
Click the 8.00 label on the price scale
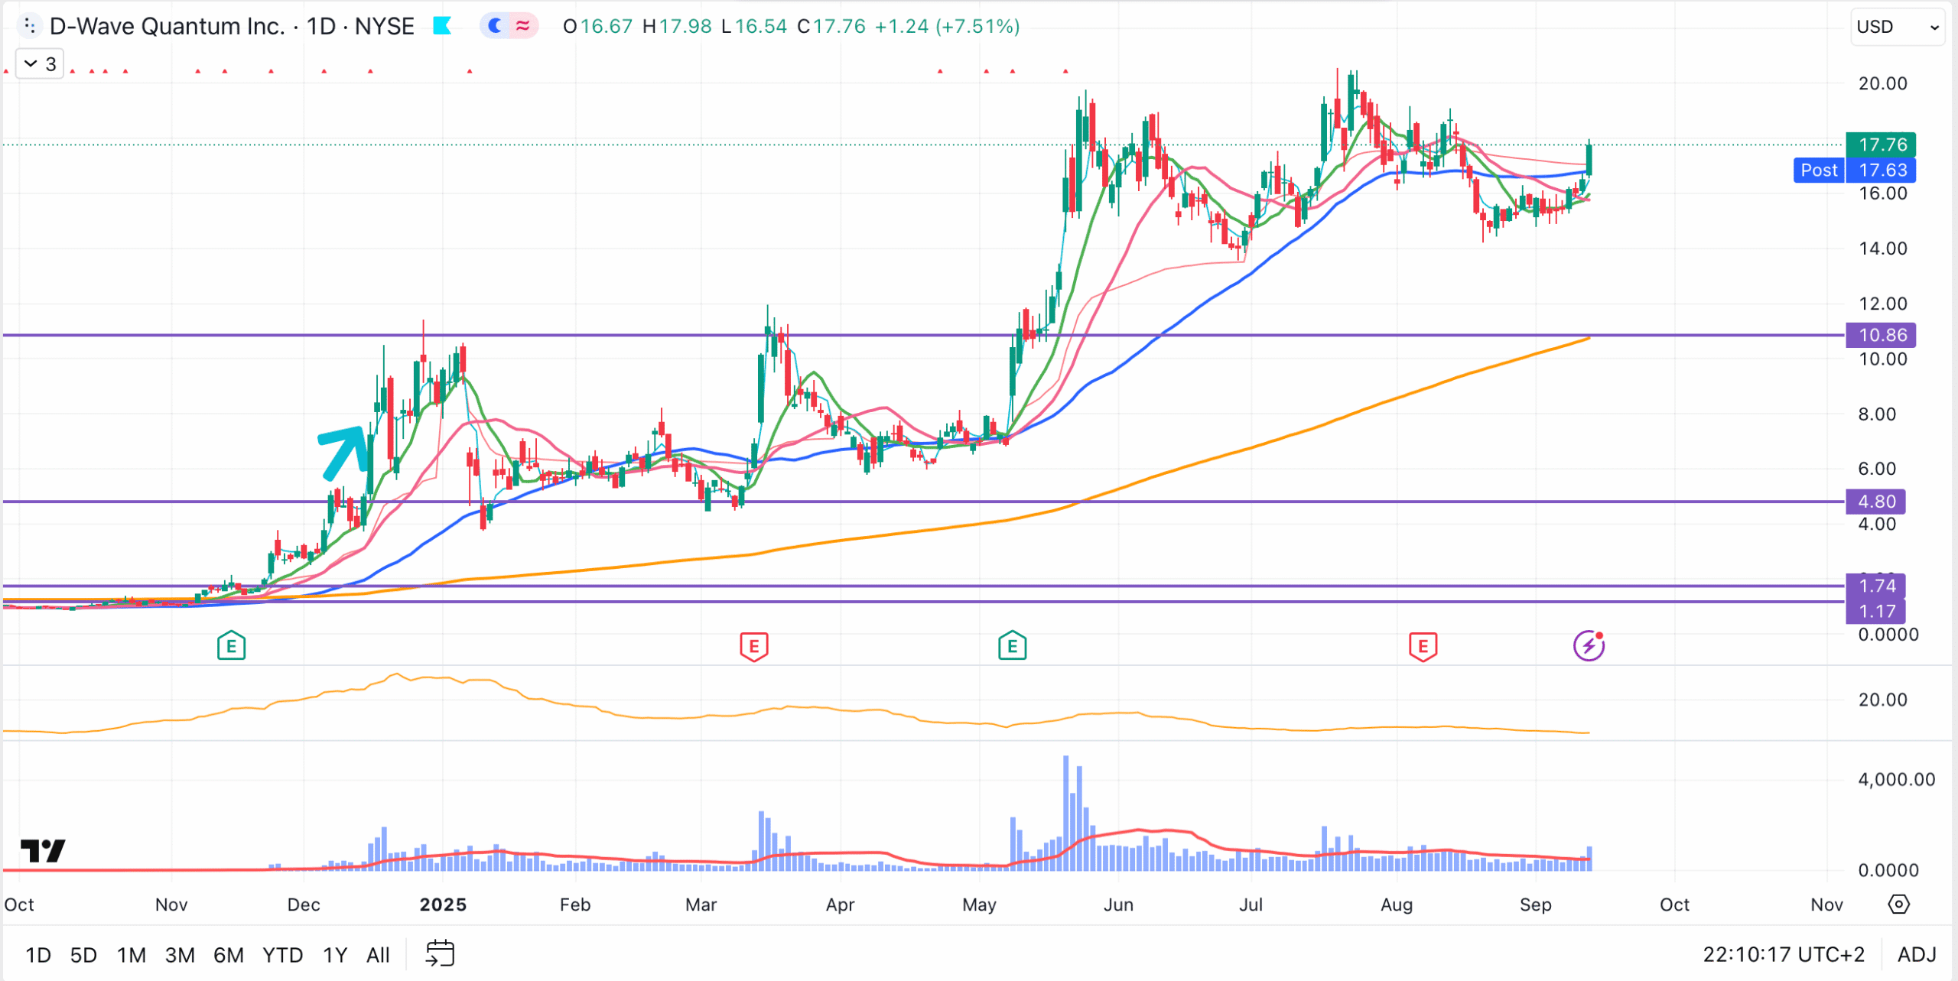tap(1877, 414)
